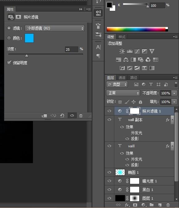Filter layers by pixel layer icon
The width and height of the screenshot is (179, 208).
pos(136,84)
